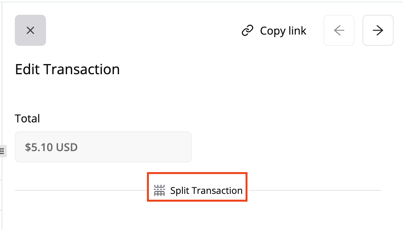Click the Copy link button
This screenshot has height=230, width=403.
pos(274,30)
